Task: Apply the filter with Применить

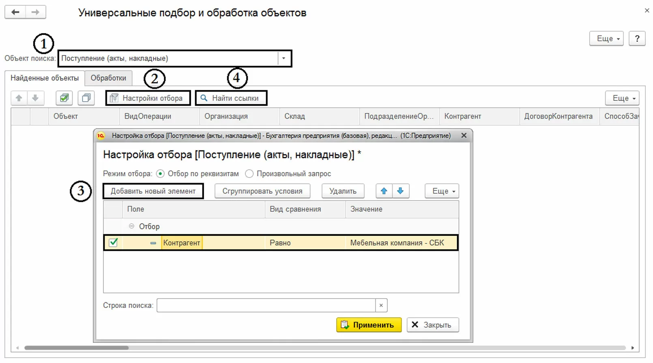Action: pos(369,325)
